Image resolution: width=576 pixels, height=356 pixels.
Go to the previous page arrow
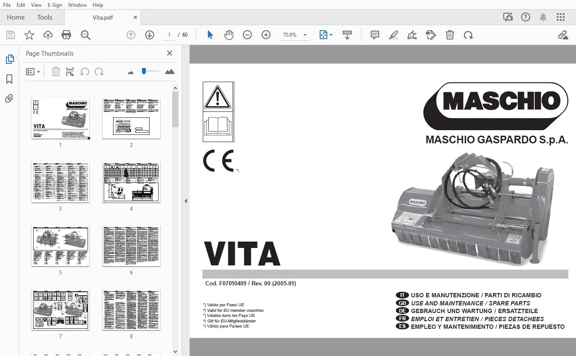click(131, 35)
